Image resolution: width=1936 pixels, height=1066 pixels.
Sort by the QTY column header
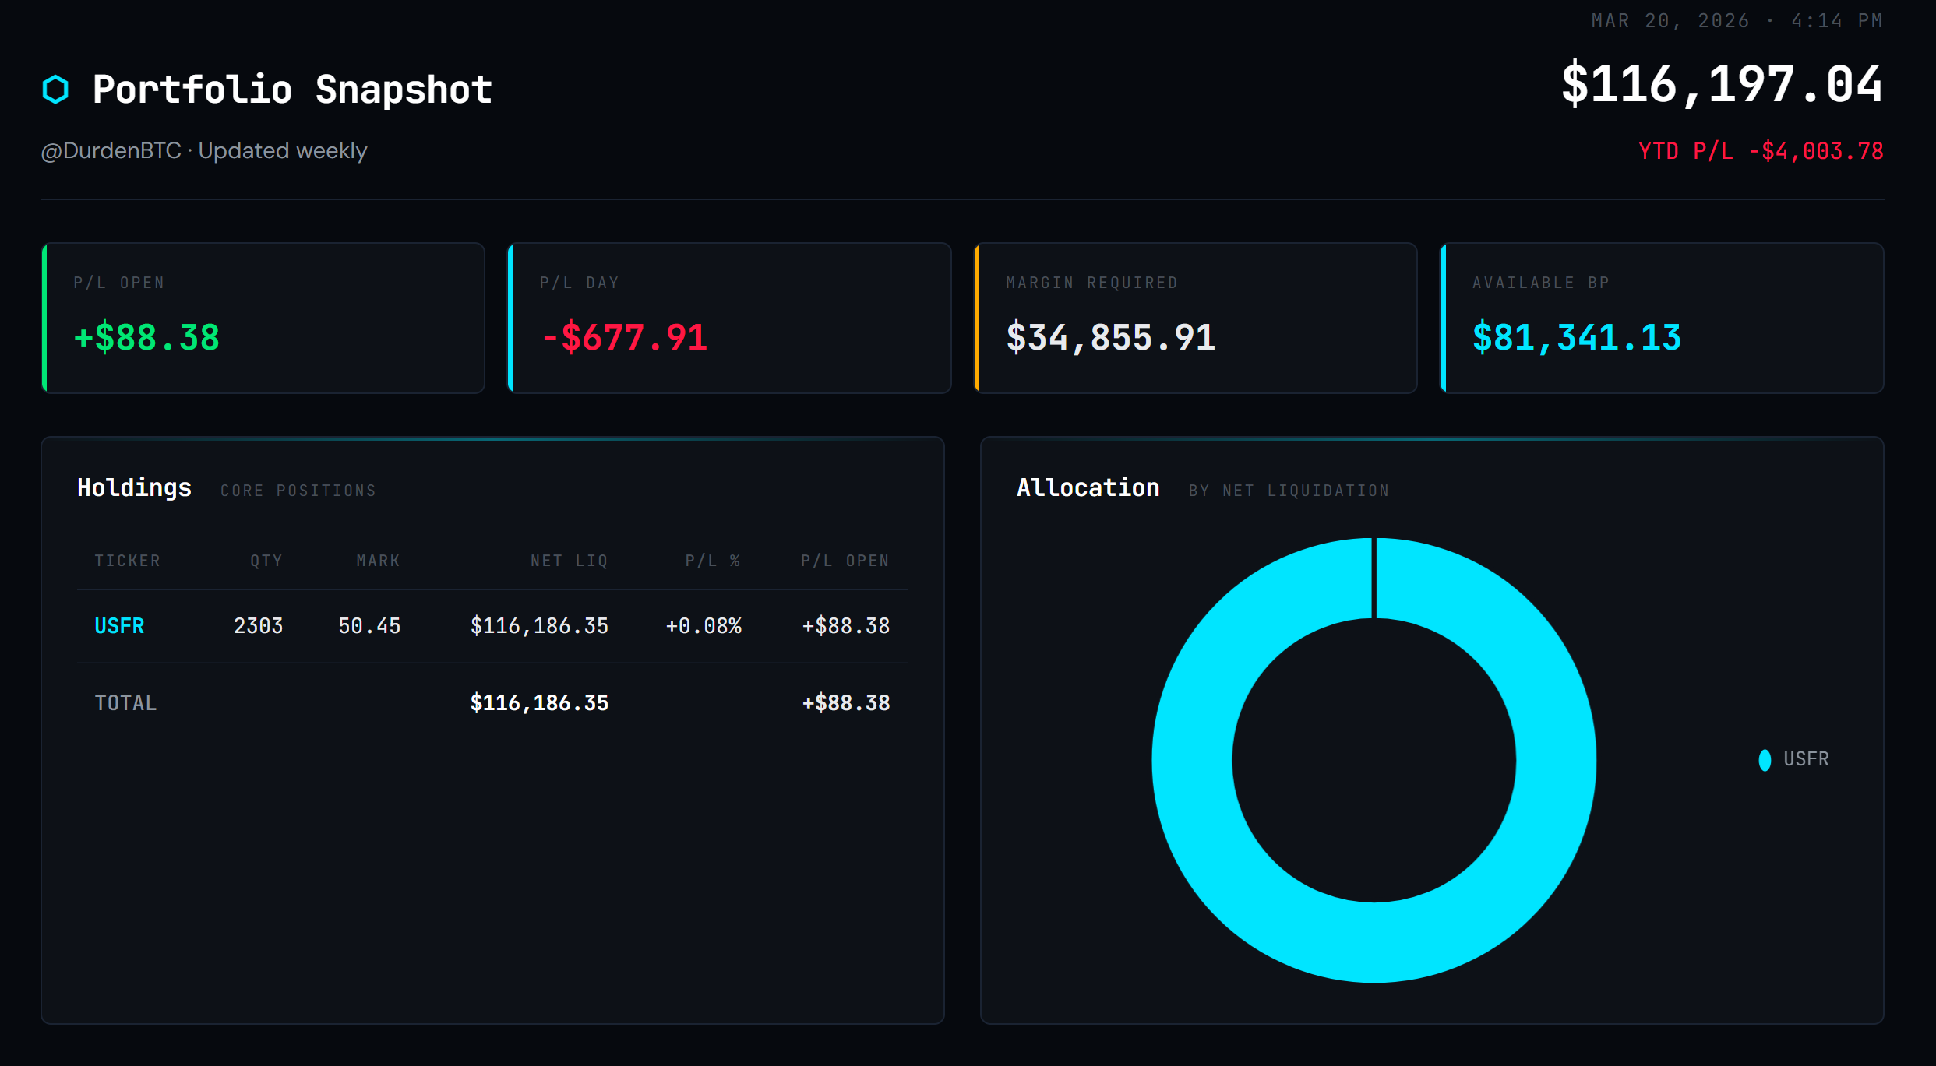click(266, 561)
